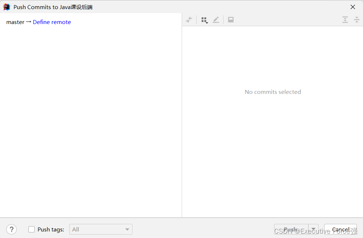The width and height of the screenshot is (363, 238).
Task: Click the Define remote link
Action: tap(52, 22)
